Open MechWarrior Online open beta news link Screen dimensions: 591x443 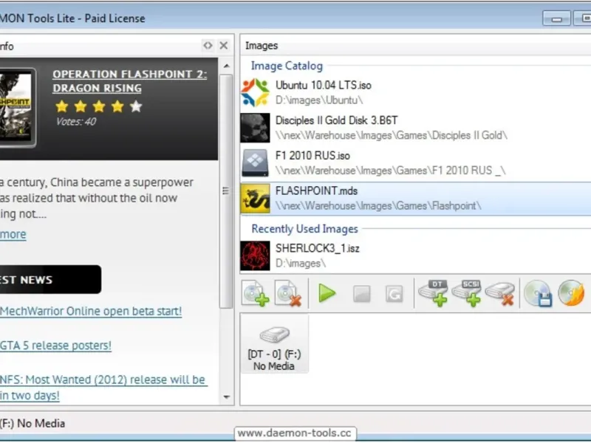coord(91,311)
